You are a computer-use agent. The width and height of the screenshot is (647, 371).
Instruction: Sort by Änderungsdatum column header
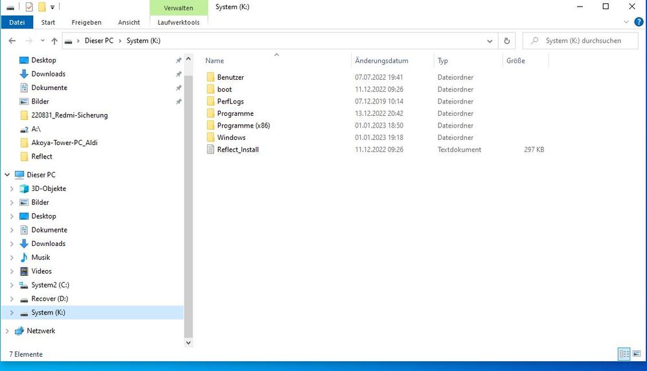tap(381, 61)
